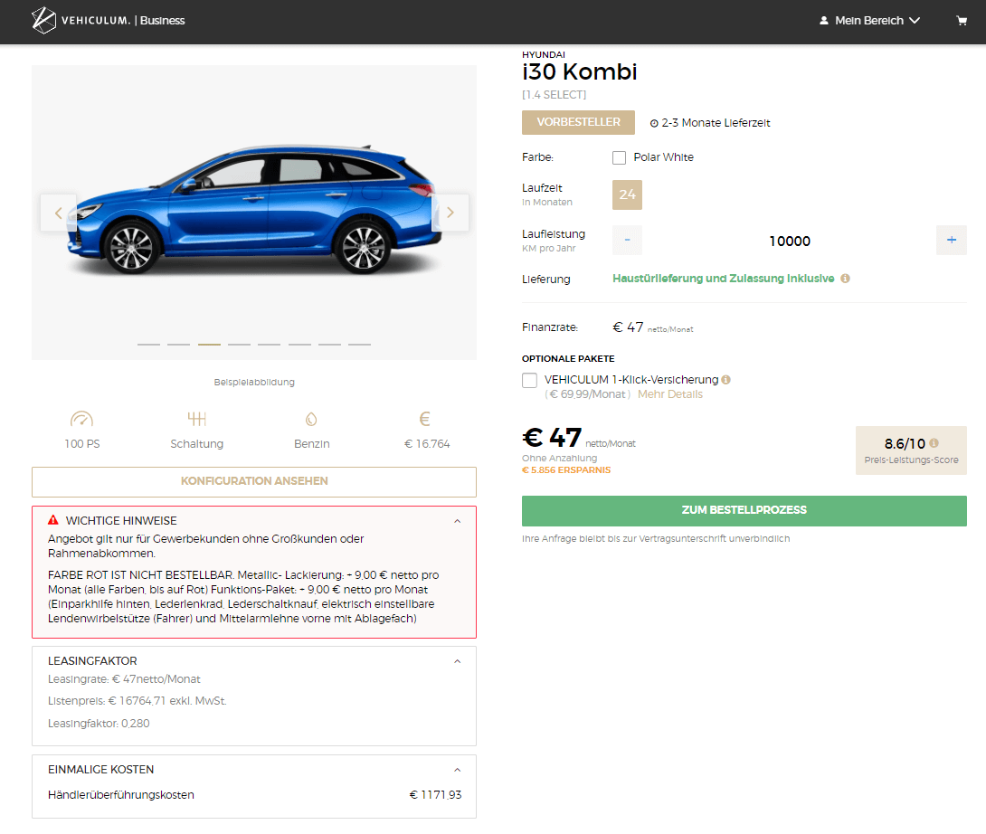
Task: Collapse the Einmalige Kosten section
Action: pyautogui.click(x=457, y=770)
